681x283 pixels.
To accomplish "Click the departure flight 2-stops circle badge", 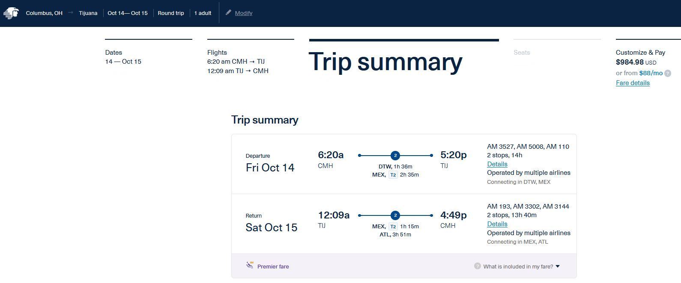I will pos(395,155).
